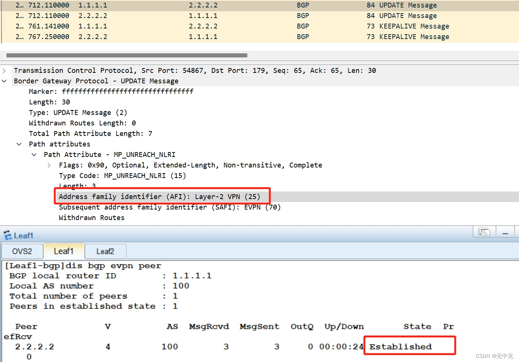Image resolution: width=519 pixels, height=362 pixels.
Task: Open the Leaf2 terminal tab
Action: pos(105,251)
